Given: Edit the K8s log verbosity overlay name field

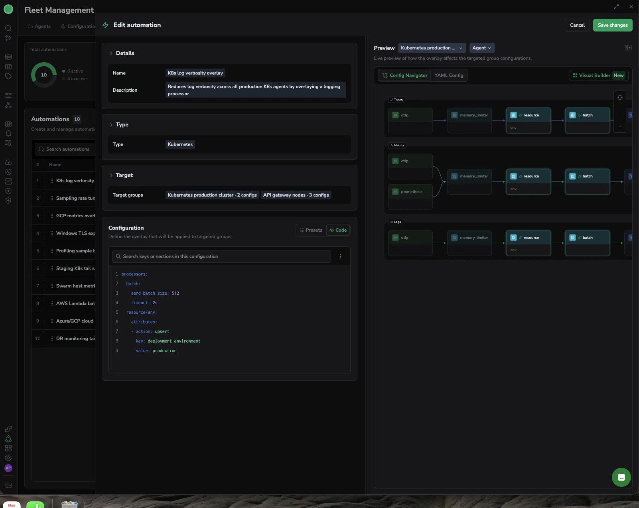Looking at the screenshot, I should pyautogui.click(x=195, y=73).
